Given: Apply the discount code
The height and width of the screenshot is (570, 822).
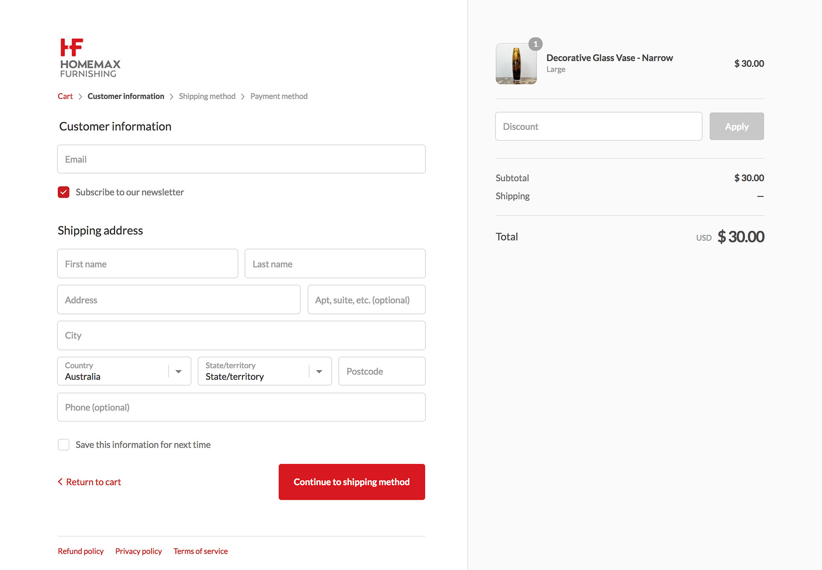Looking at the screenshot, I should (x=736, y=126).
